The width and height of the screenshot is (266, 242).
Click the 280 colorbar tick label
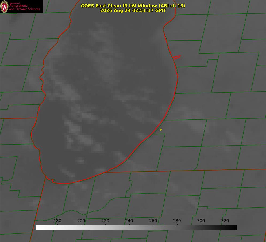click(x=177, y=221)
